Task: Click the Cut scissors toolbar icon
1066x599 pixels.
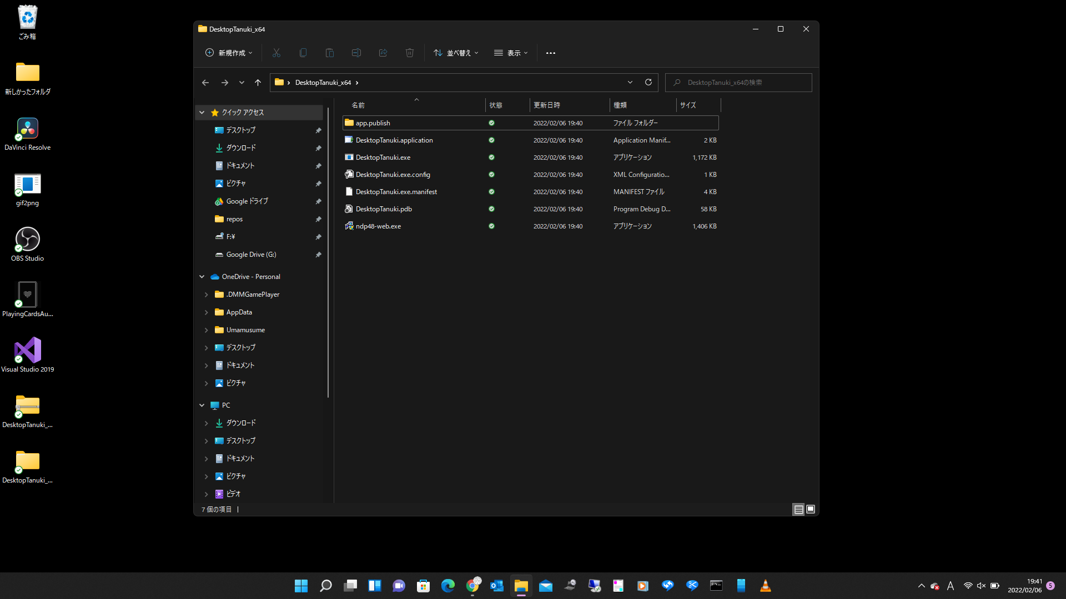Action: coord(276,53)
